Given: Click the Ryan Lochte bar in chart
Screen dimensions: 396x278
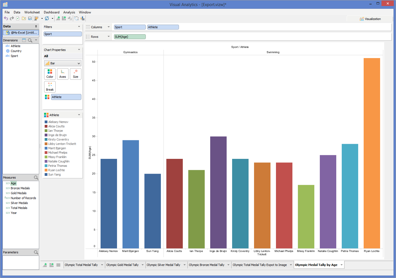Looking at the screenshot, I should click(372, 153).
